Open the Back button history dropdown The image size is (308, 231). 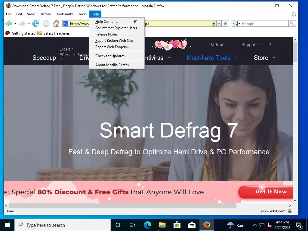pos(15,23)
